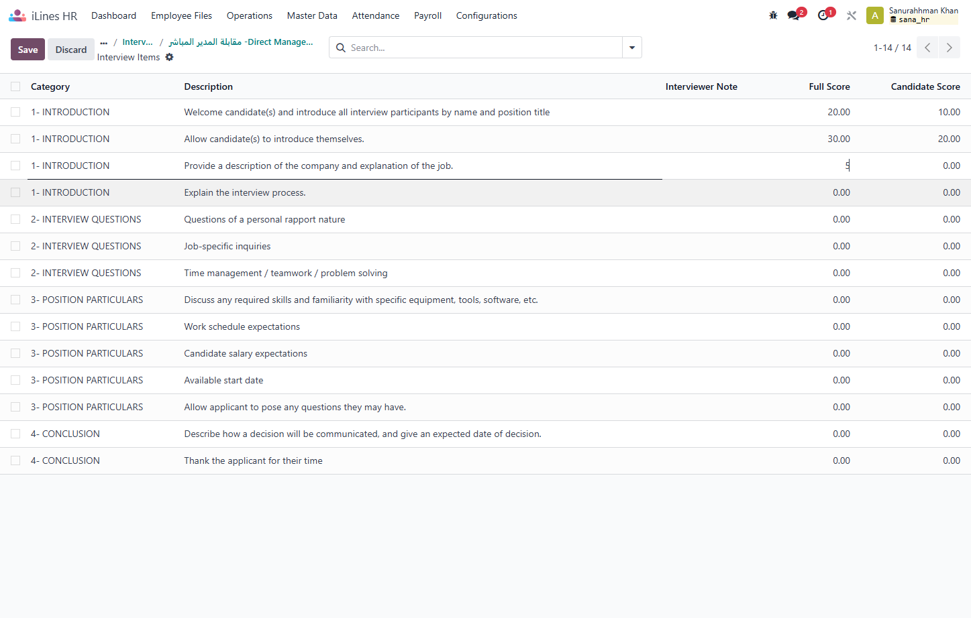The height and width of the screenshot is (618, 971).
Task: Open the chat messages icon
Action: coord(794,15)
